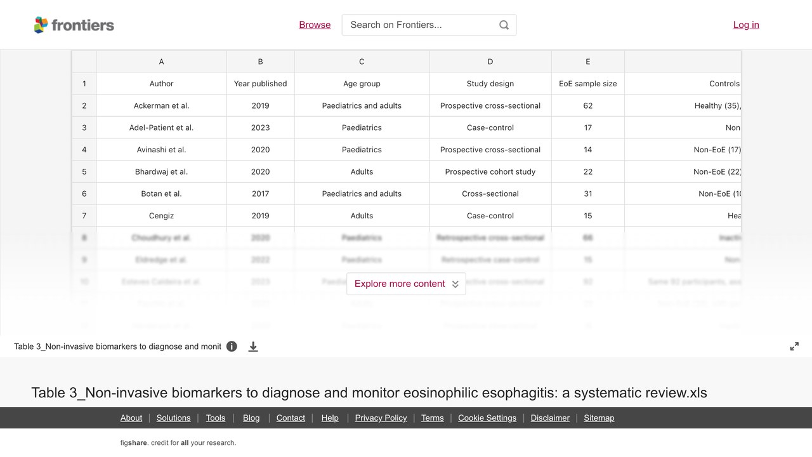The image size is (812, 457).
Task: Click the 'Age group' header cell
Action: 362,84
